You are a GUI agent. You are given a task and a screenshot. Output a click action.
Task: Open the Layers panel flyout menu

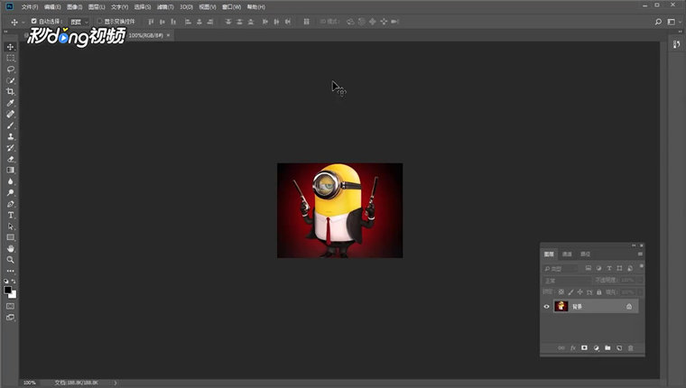click(x=640, y=254)
